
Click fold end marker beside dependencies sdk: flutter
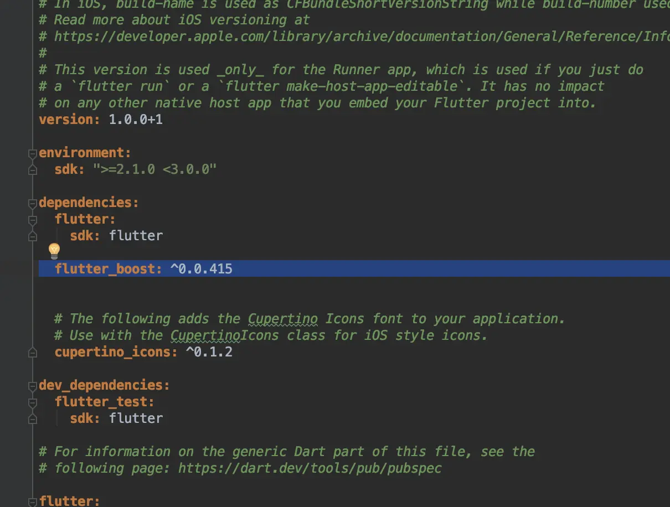[x=33, y=235]
